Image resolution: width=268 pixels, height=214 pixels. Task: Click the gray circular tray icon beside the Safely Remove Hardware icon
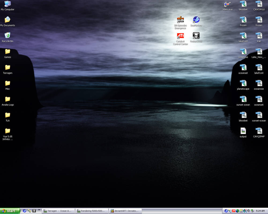click(248, 211)
